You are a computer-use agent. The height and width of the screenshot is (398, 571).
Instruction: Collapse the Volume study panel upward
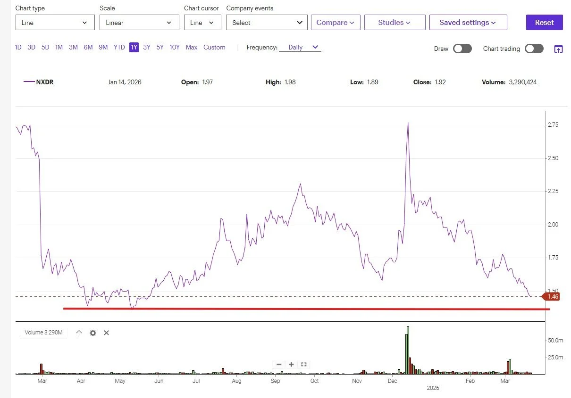click(x=79, y=333)
